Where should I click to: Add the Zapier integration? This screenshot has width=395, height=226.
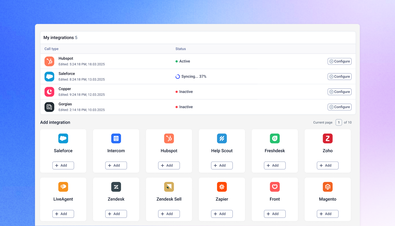point(222,214)
